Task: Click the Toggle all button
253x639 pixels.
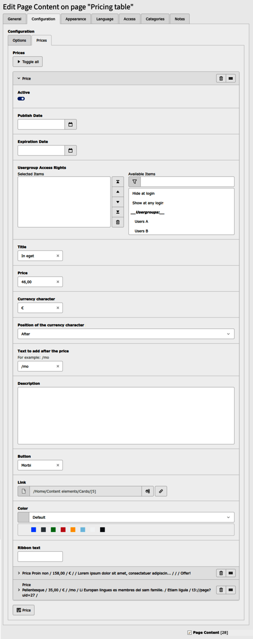Action: tap(28, 62)
